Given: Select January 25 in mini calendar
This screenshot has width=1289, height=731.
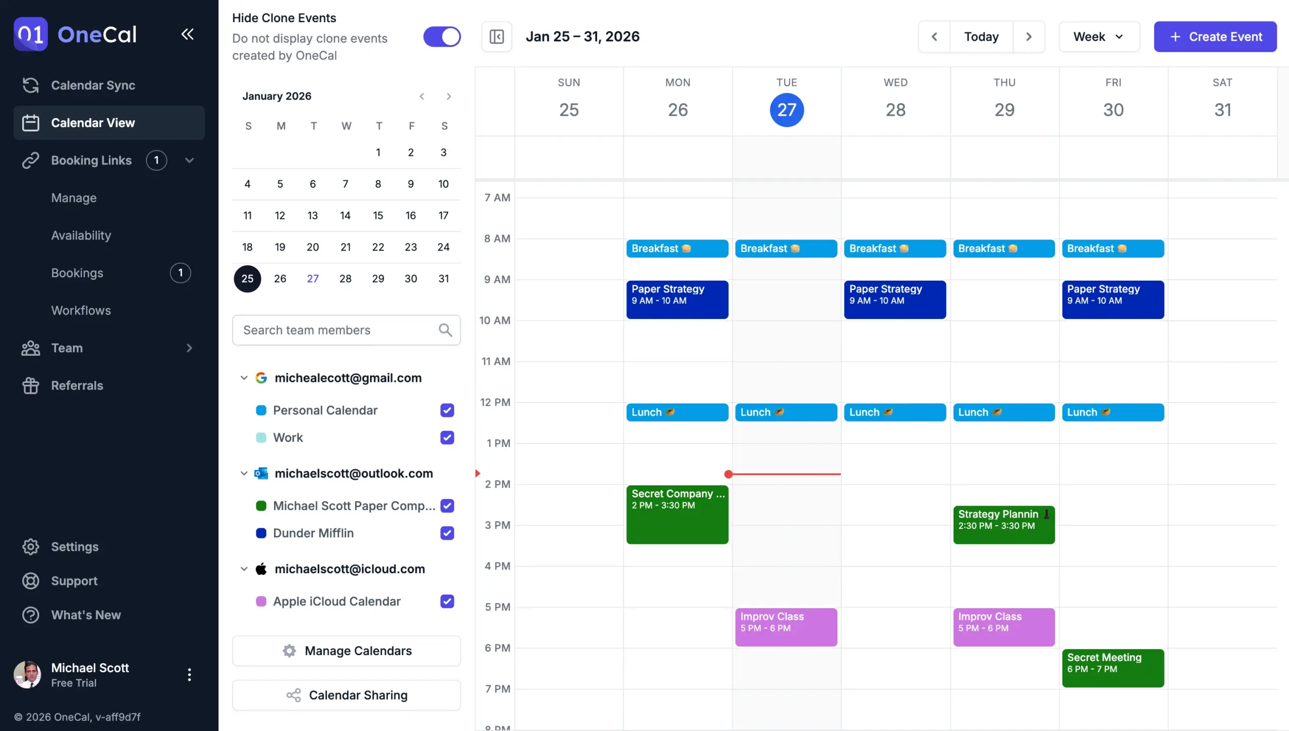Looking at the screenshot, I should (247, 279).
